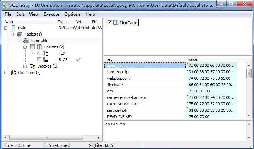This screenshot has height=149, width=254.
Task: Expand the Collations (7) node
Action: point(6,73)
